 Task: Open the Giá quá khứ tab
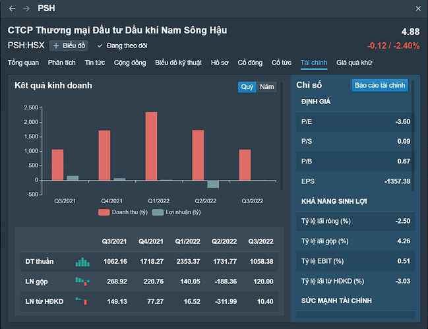[x=354, y=63]
